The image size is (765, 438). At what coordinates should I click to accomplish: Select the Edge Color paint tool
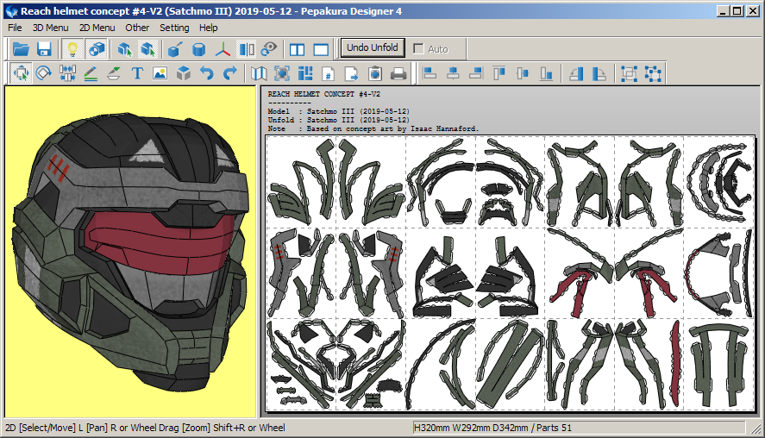[x=114, y=73]
